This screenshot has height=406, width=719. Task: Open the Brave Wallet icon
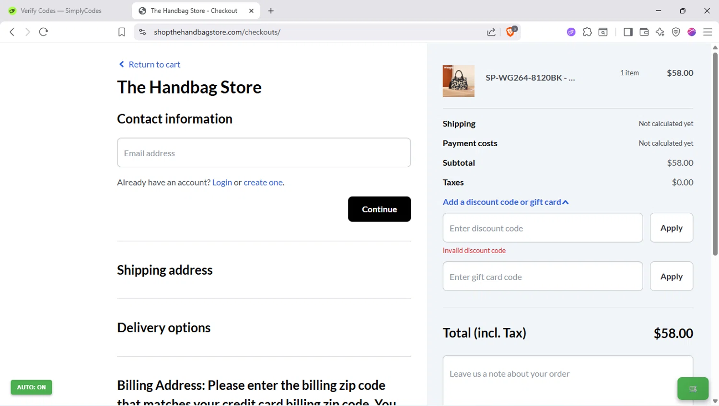click(x=644, y=32)
